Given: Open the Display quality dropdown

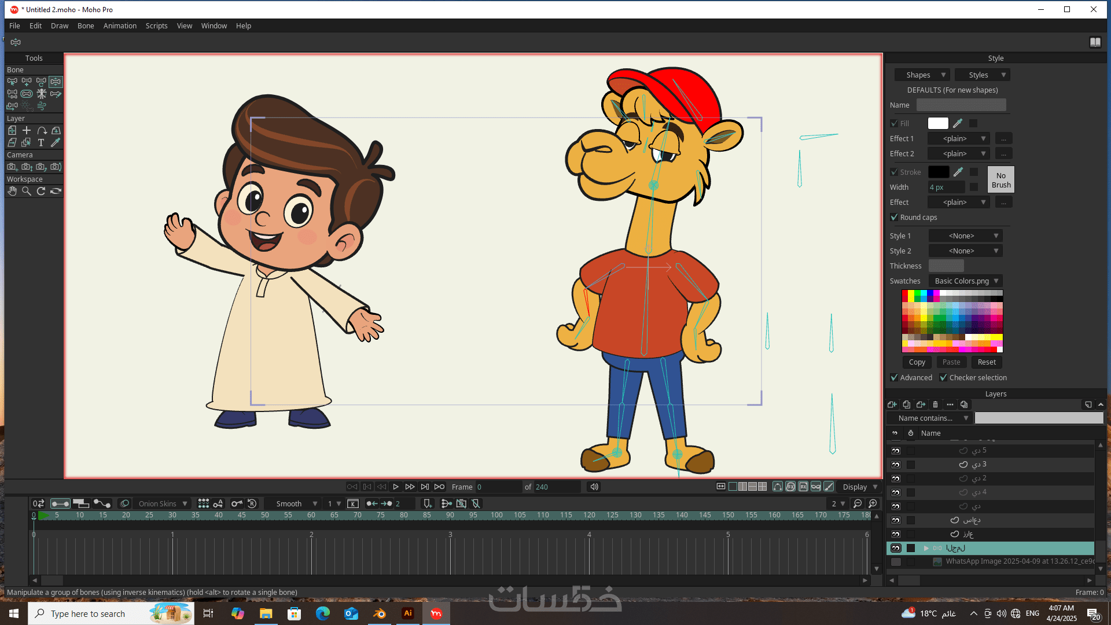Looking at the screenshot, I should (860, 487).
